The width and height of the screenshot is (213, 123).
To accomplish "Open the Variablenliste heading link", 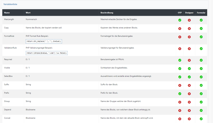I will (10, 4).
